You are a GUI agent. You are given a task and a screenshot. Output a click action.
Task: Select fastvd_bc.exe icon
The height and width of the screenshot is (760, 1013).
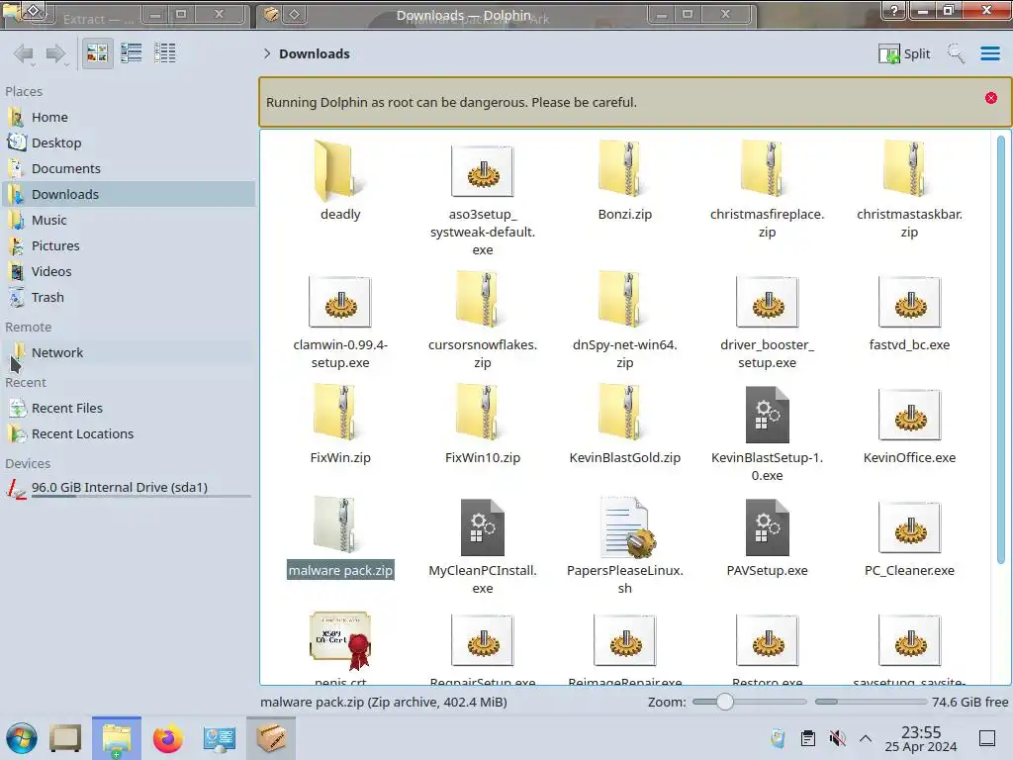(909, 303)
